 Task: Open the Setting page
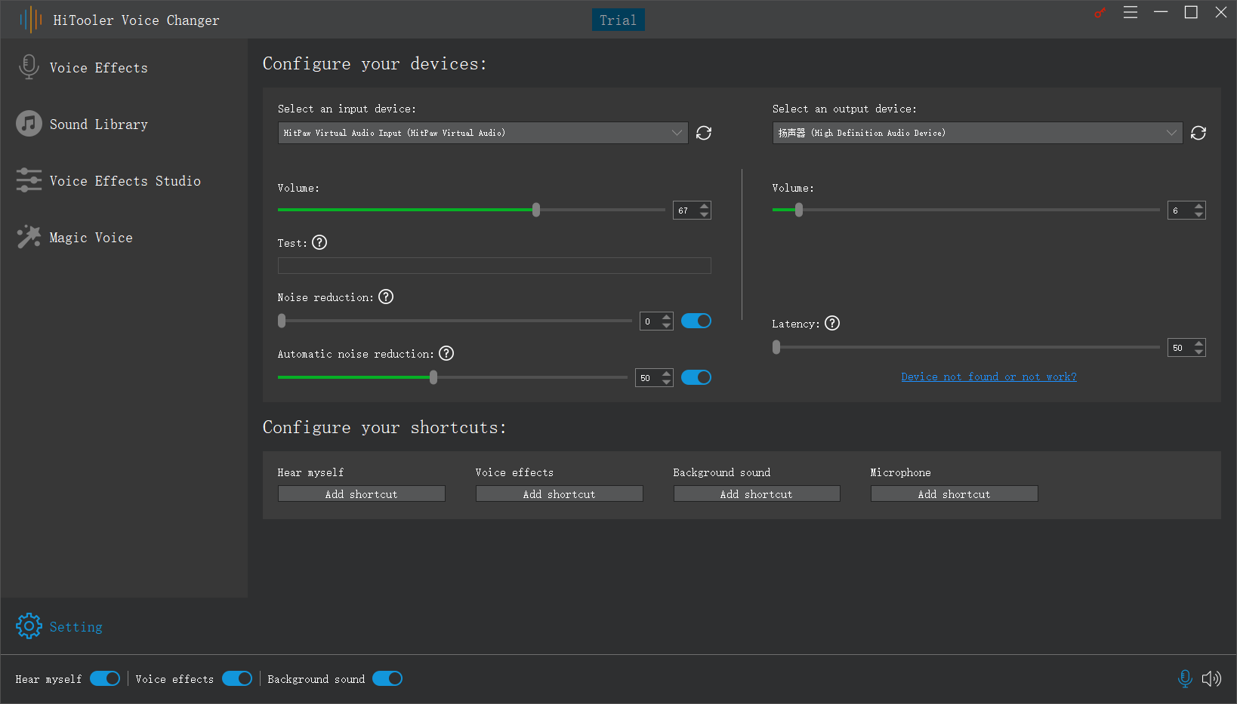(76, 627)
